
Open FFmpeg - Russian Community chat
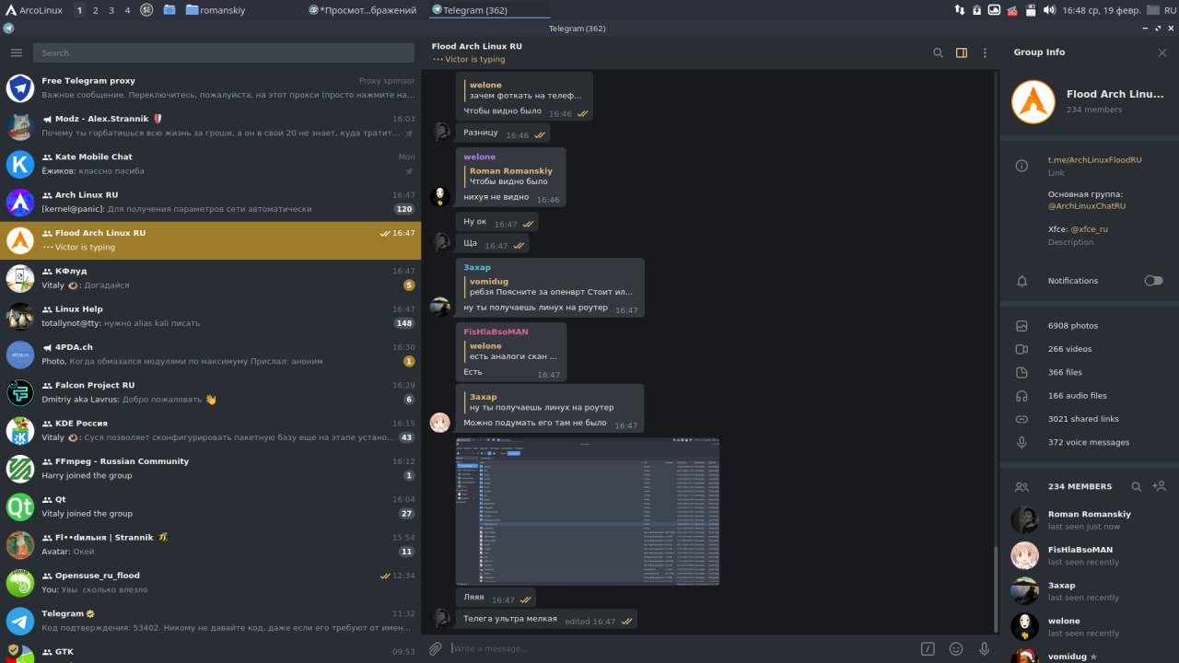210,469
